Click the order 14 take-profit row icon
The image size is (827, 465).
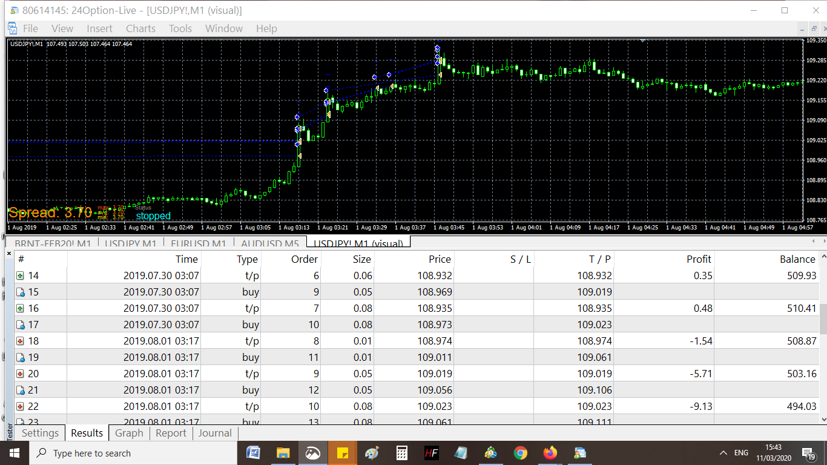[x=20, y=275]
